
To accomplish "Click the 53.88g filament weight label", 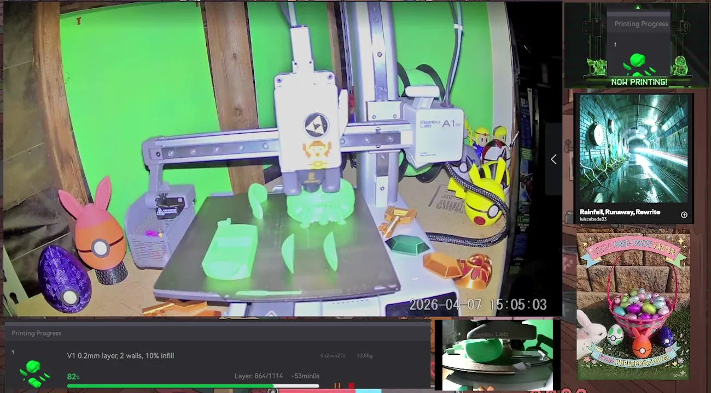I will [x=365, y=356].
